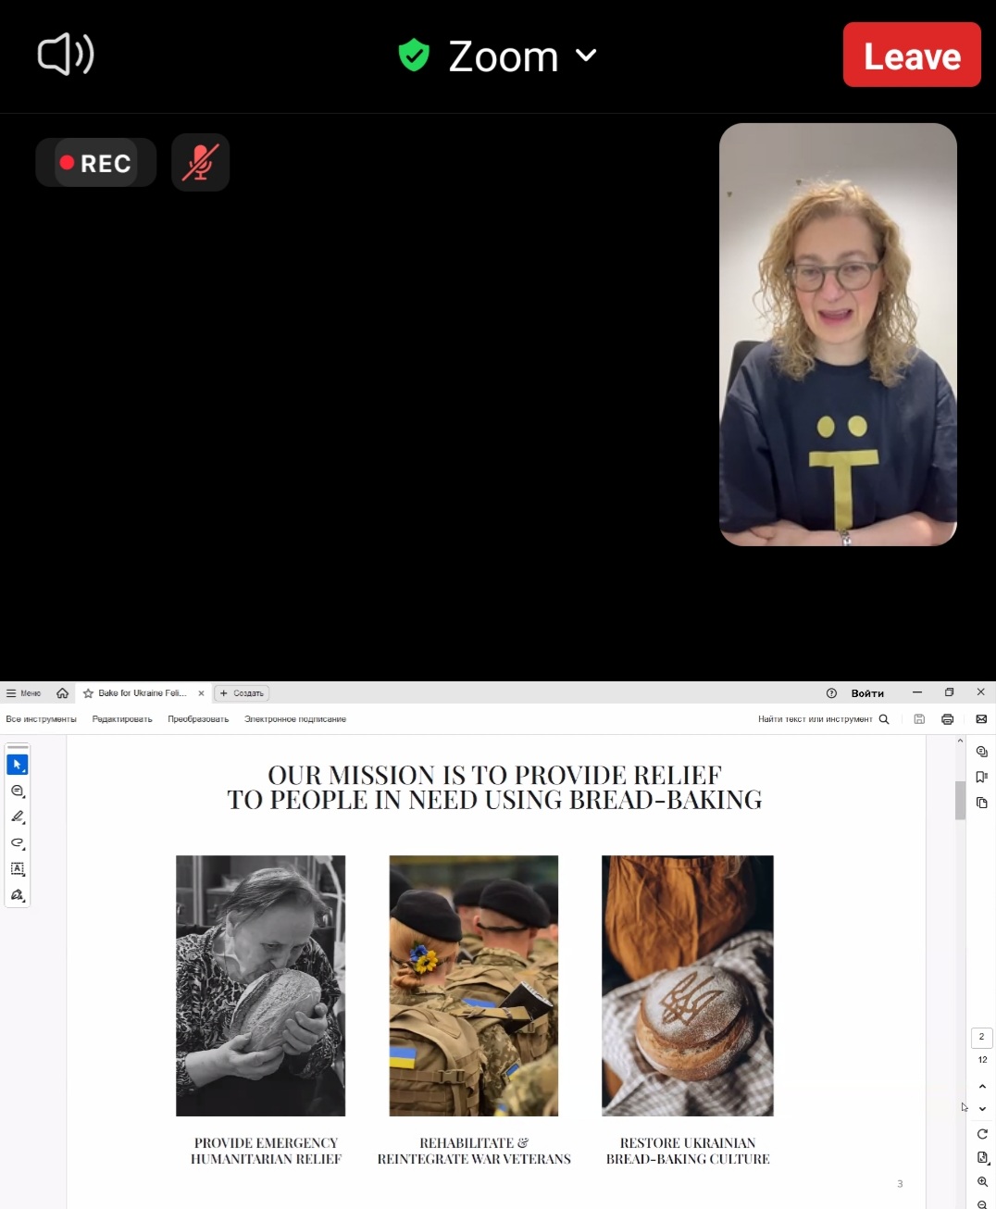The height and width of the screenshot is (1209, 996).
Task: Open the print dialog for the PDF
Action: pos(947,719)
